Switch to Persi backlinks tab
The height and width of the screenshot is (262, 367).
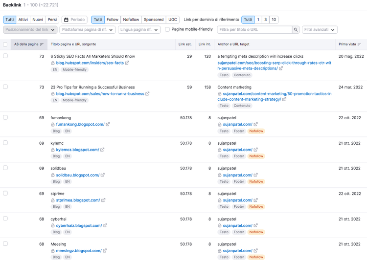click(52, 20)
